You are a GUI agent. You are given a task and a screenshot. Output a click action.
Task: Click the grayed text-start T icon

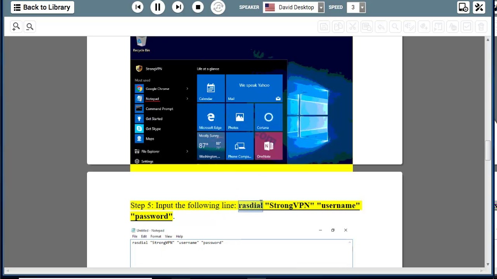[438, 27]
